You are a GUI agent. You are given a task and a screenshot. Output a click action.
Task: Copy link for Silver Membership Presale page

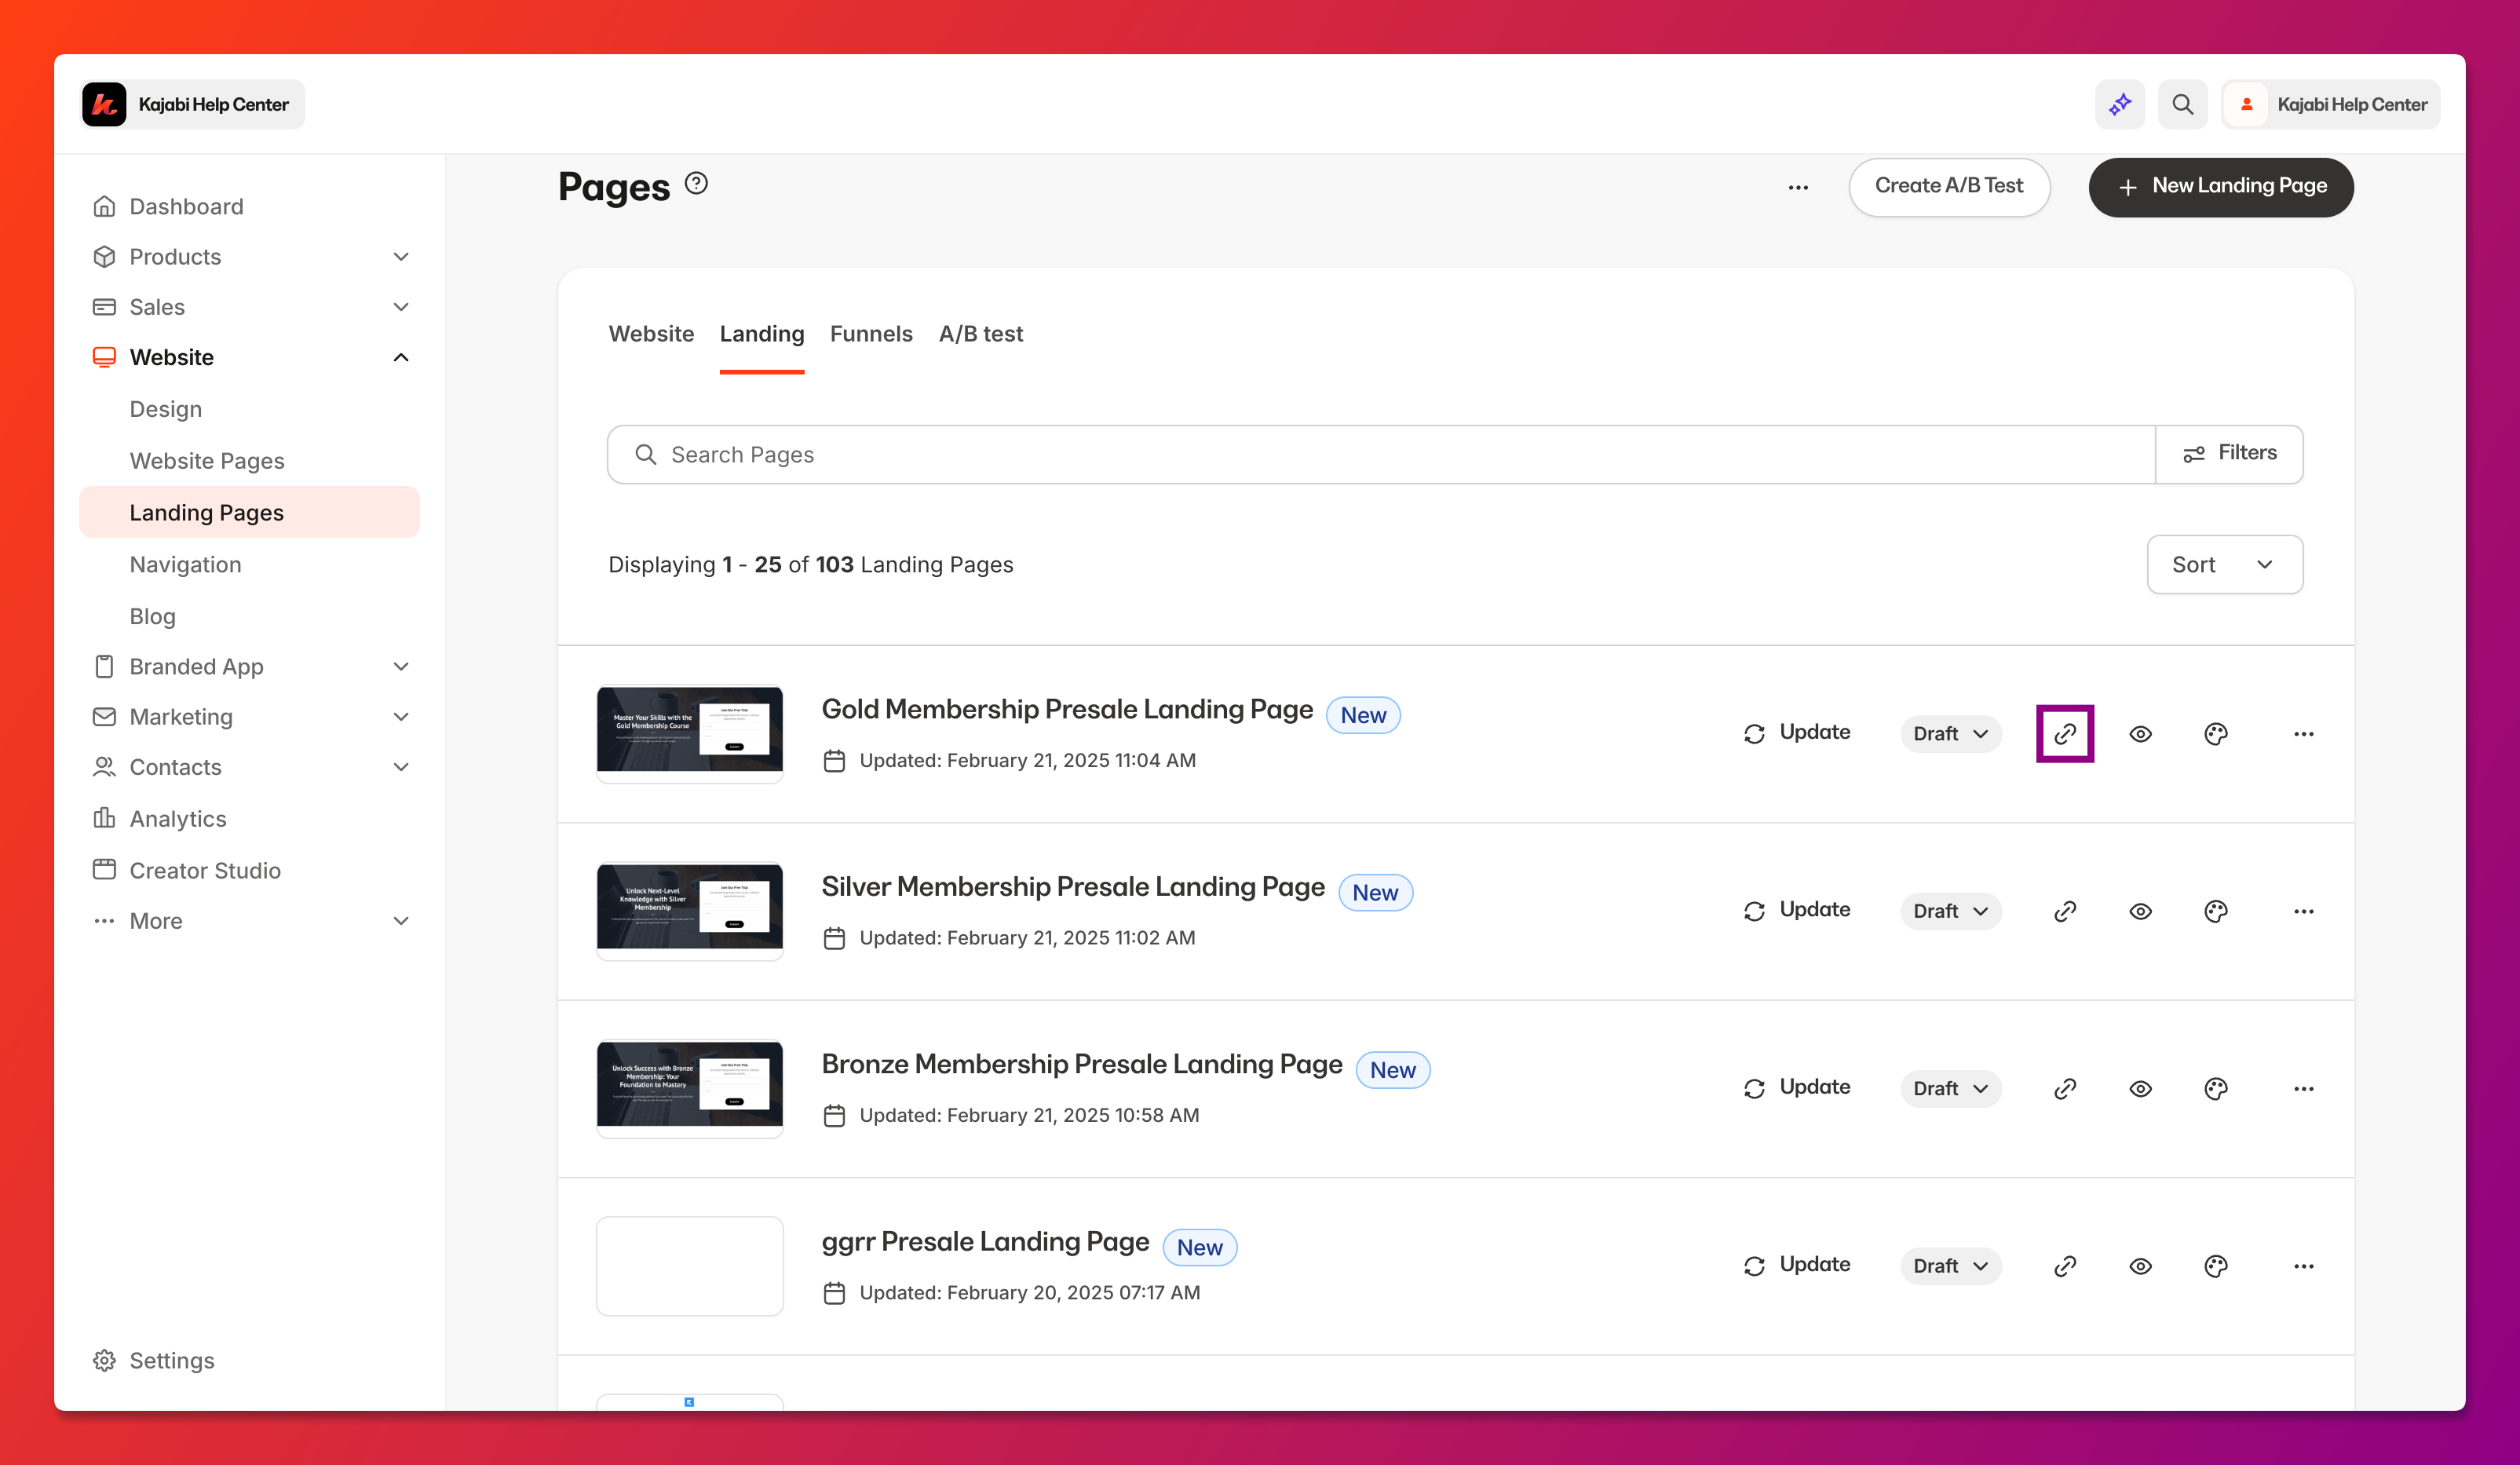click(x=2065, y=911)
